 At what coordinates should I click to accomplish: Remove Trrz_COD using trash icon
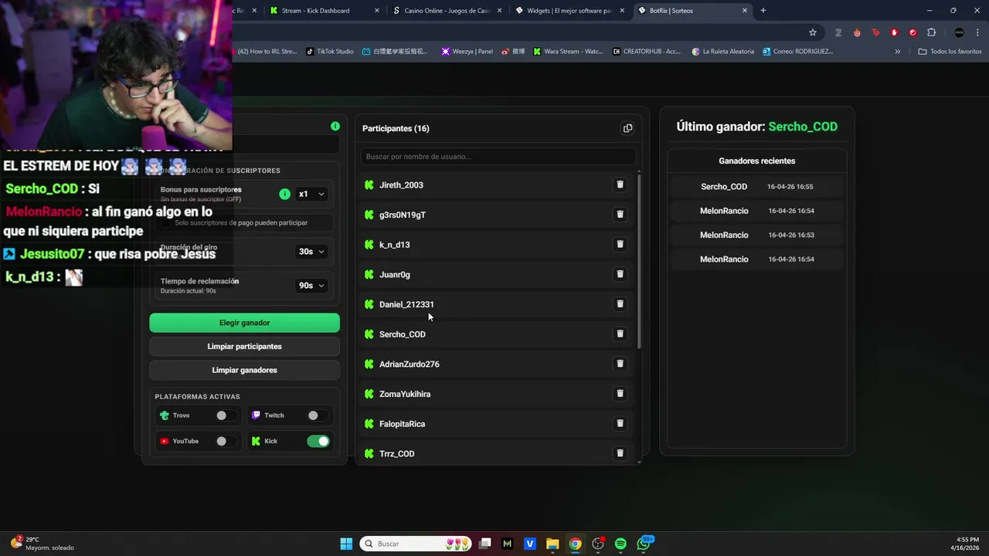click(x=620, y=453)
